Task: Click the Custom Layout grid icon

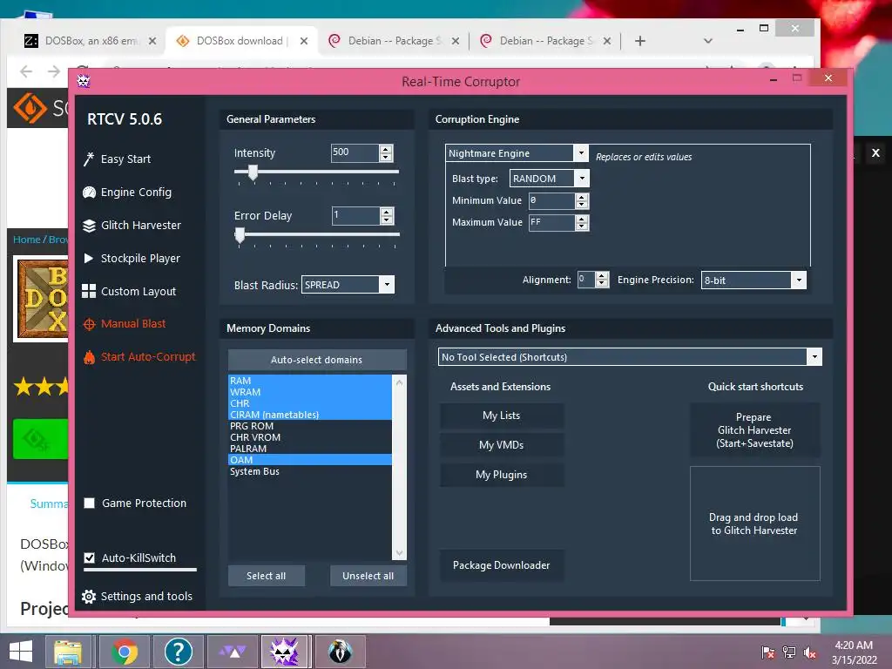Action: (x=89, y=291)
